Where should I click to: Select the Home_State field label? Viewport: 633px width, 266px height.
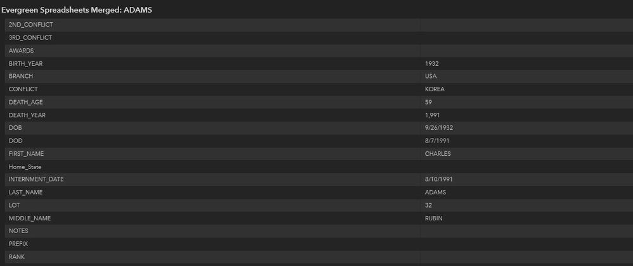pos(25,167)
